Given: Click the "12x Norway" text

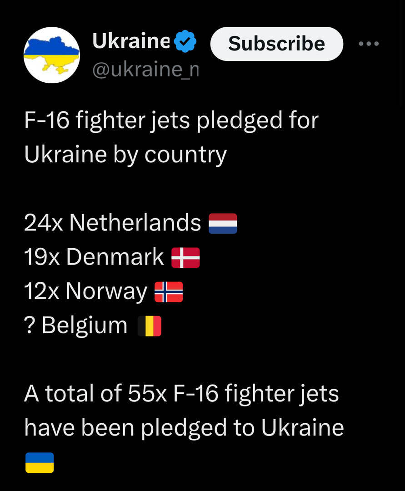Looking at the screenshot, I should tap(85, 291).
